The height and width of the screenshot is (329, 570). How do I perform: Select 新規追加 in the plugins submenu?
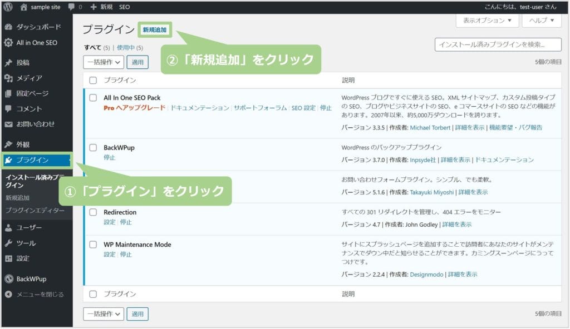(17, 197)
